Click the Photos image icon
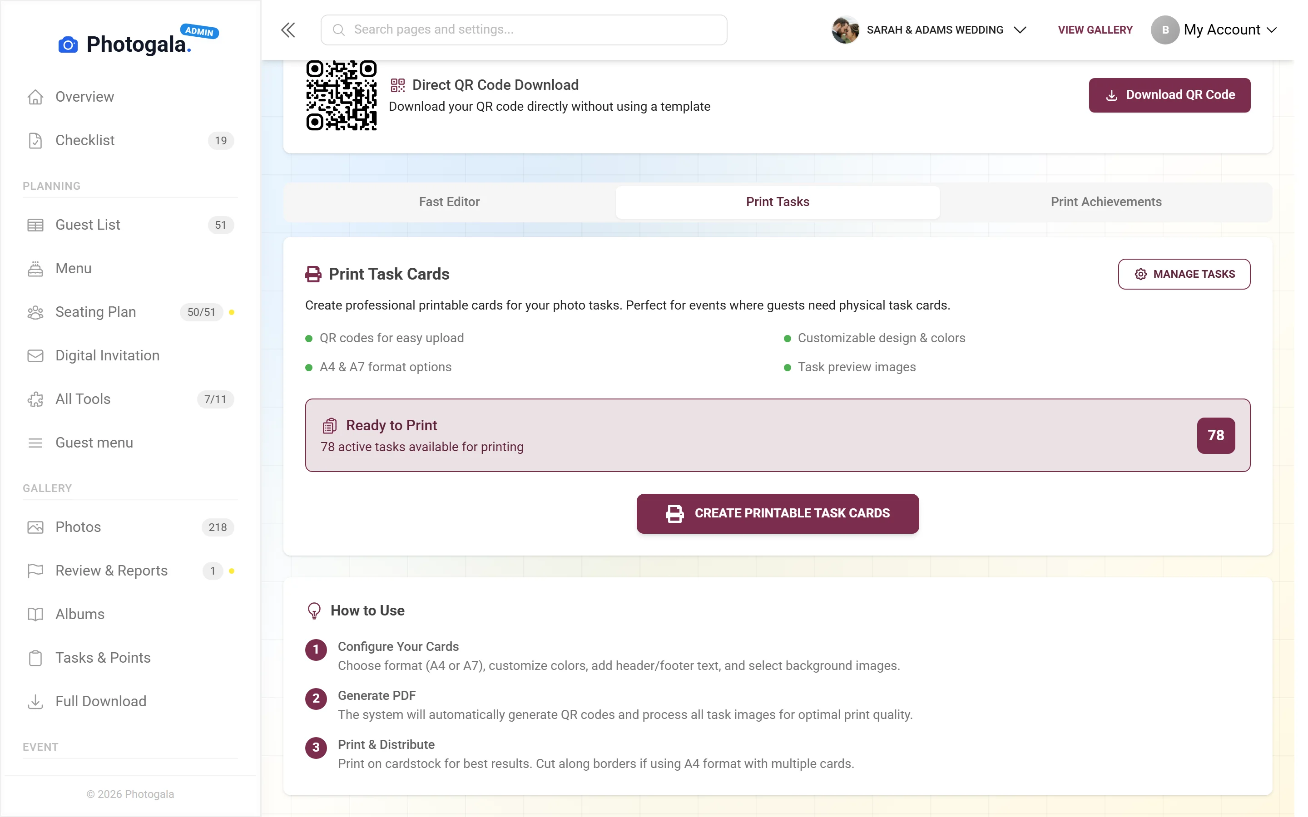 [x=35, y=527]
